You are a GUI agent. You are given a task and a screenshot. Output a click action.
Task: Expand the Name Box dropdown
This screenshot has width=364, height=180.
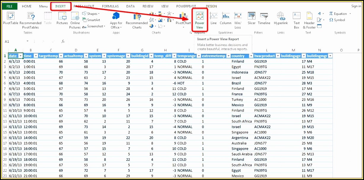(x=28, y=42)
